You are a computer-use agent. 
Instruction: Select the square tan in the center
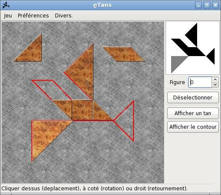click(x=82, y=110)
